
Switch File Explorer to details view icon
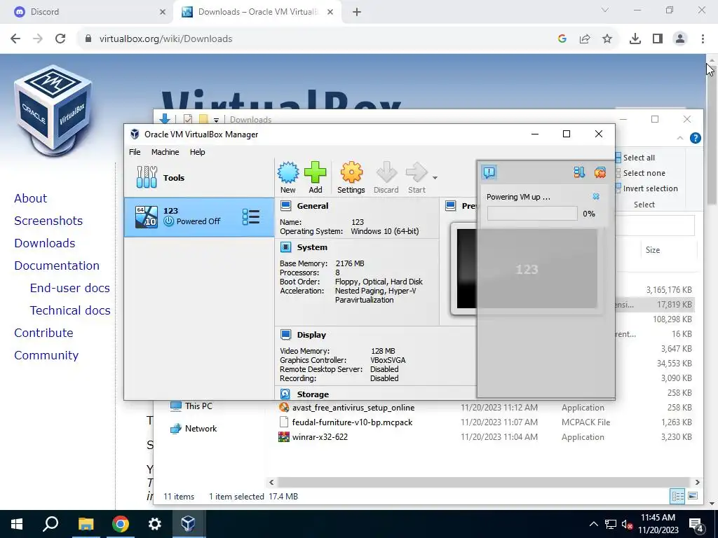click(x=677, y=496)
